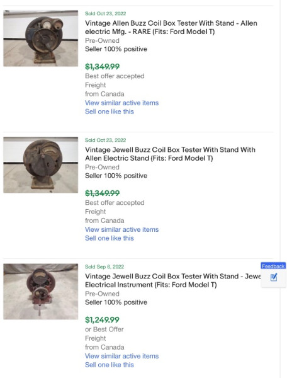View similar active items for Sep 6 listing
The height and width of the screenshot is (378, 287).
tap(122, 356)
